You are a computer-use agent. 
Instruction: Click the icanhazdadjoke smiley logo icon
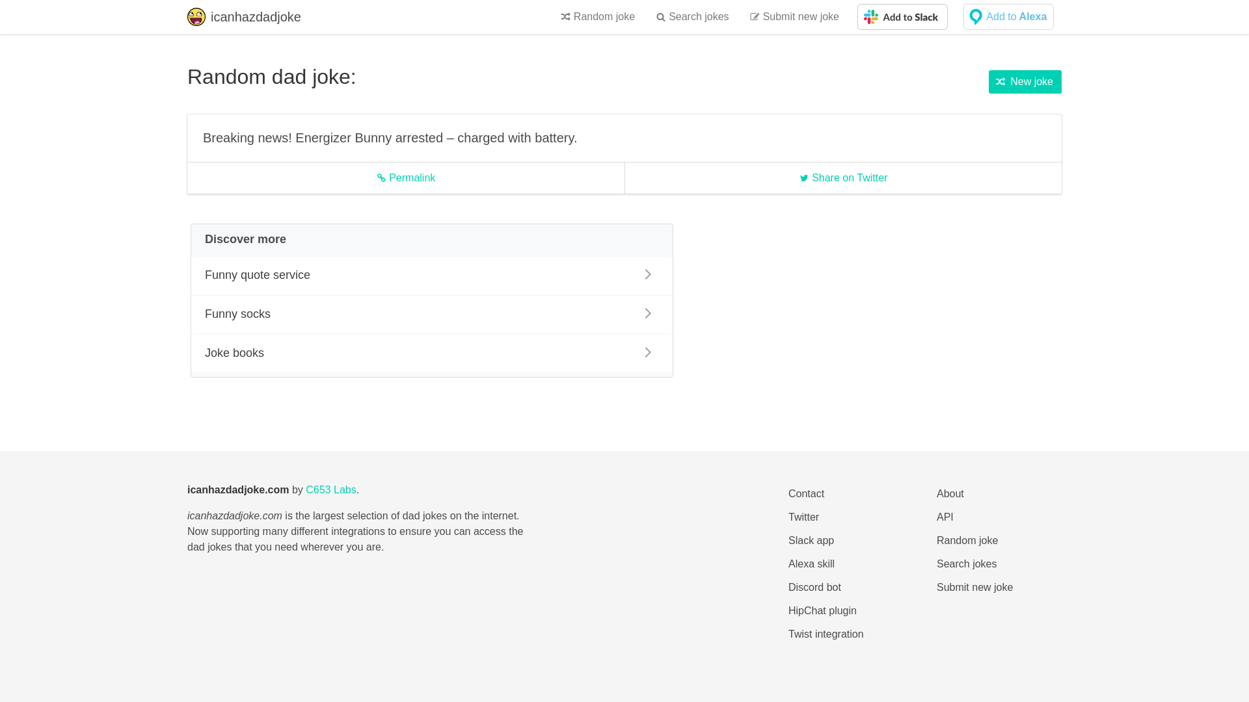(x=196, y=17)
